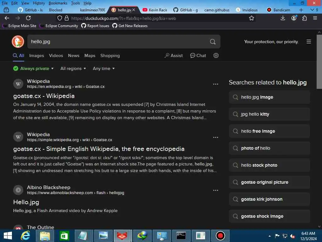Show hidden tray icons arrow

click(x=269, y=236)
